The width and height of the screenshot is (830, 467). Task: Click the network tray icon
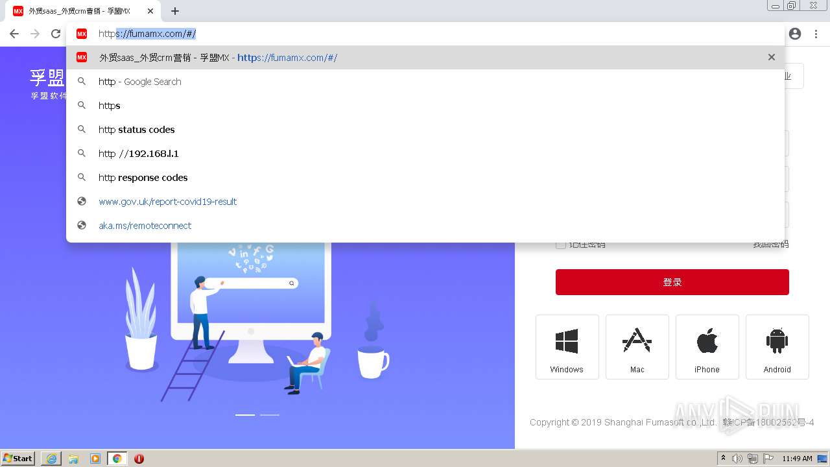[x=753, y=459]
